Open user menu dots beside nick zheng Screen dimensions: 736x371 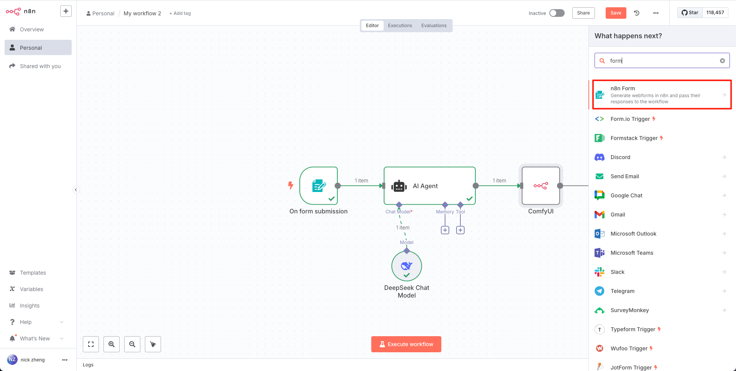pyautogui.click(x=65, y=360)
